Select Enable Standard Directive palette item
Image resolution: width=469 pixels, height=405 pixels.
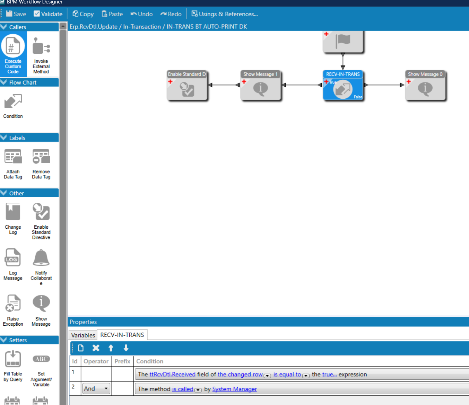(41, 221)
